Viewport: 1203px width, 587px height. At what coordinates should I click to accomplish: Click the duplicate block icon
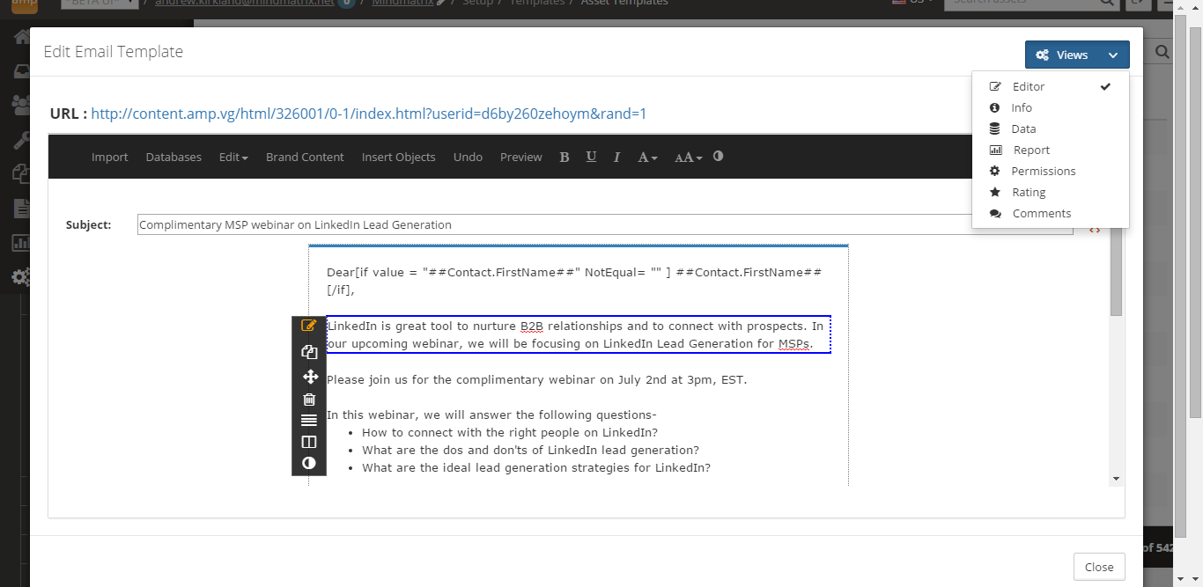click(x=308, y=352)
